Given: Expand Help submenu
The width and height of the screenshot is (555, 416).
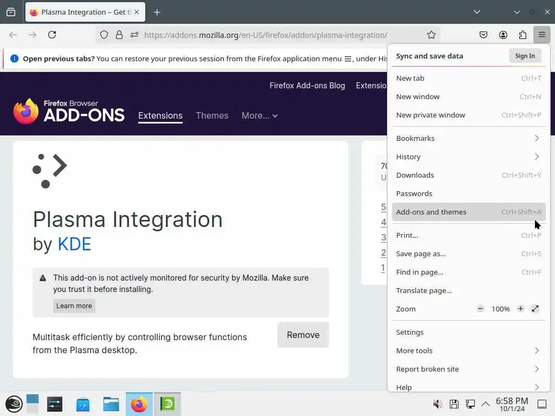Looking at the screenshot, I should [469, 387].
